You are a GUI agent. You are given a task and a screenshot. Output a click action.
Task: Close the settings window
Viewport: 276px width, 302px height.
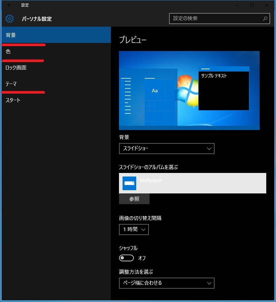coord(267,5)
